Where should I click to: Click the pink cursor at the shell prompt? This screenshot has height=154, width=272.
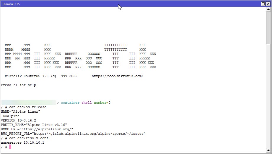[10, 147]
